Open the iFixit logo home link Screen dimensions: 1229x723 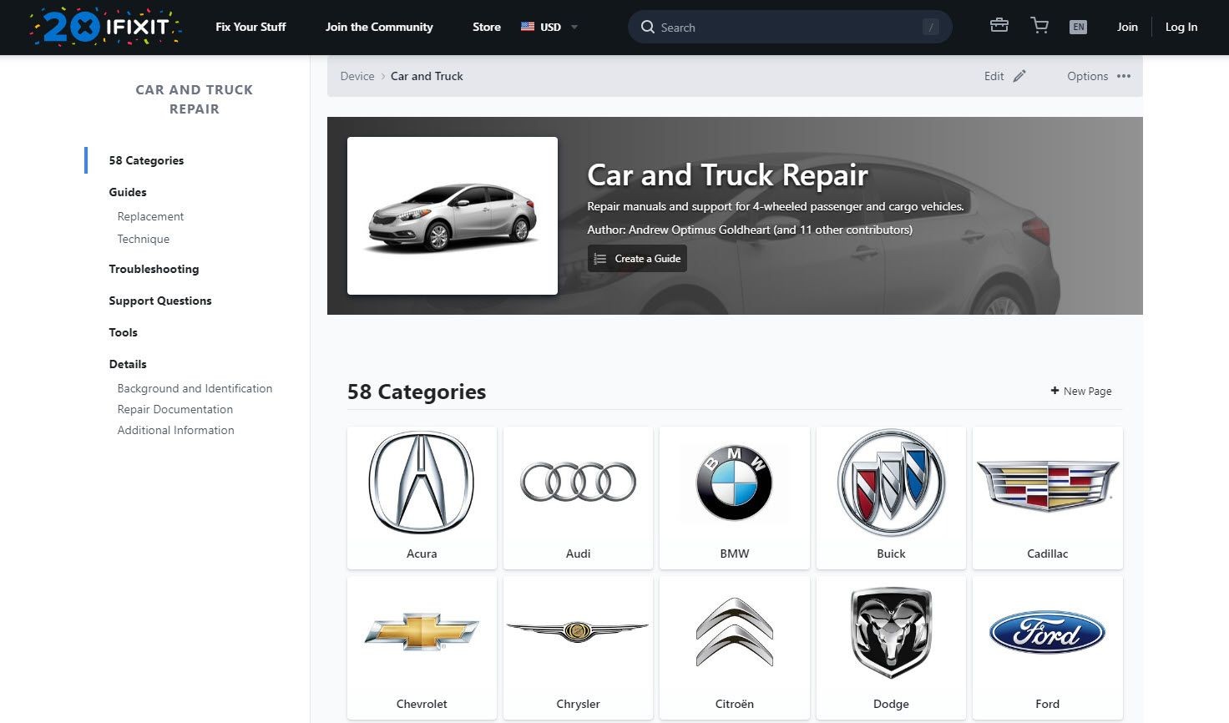click(105, 27)
